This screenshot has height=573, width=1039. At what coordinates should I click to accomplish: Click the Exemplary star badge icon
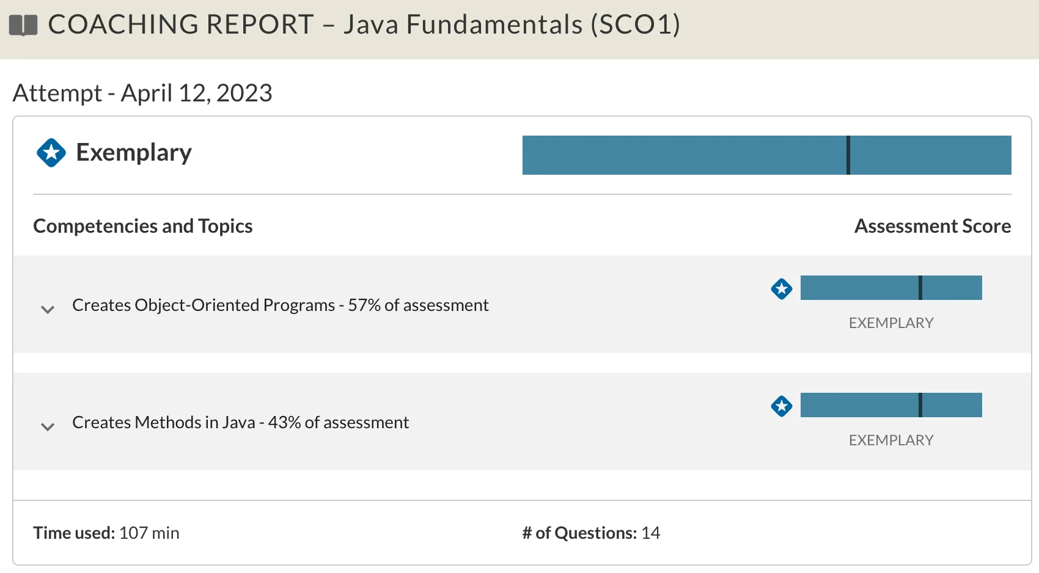pyautogui.click(x=51, y=153)
